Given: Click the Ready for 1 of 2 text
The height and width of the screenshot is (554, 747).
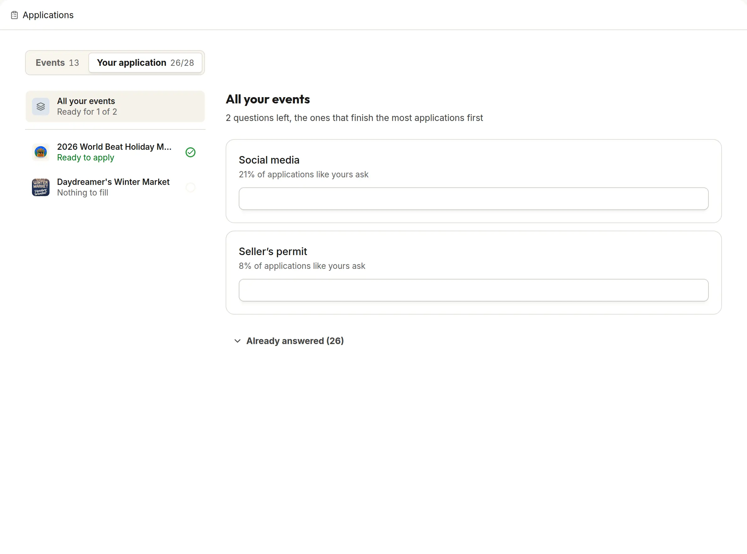Looking at the screenshot, I should [87, 112].
